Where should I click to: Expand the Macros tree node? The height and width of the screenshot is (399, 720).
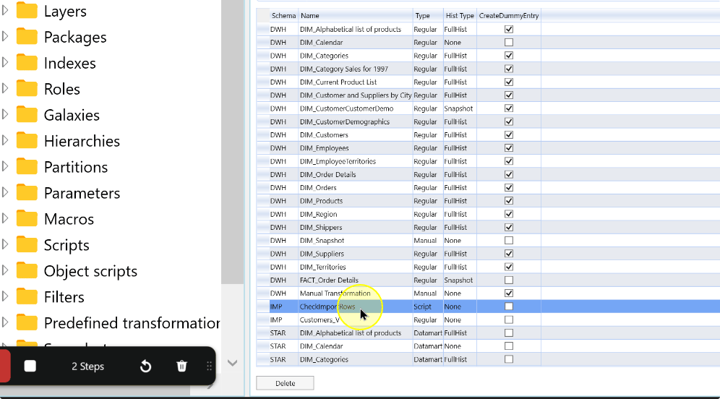(x=5, y=218)
